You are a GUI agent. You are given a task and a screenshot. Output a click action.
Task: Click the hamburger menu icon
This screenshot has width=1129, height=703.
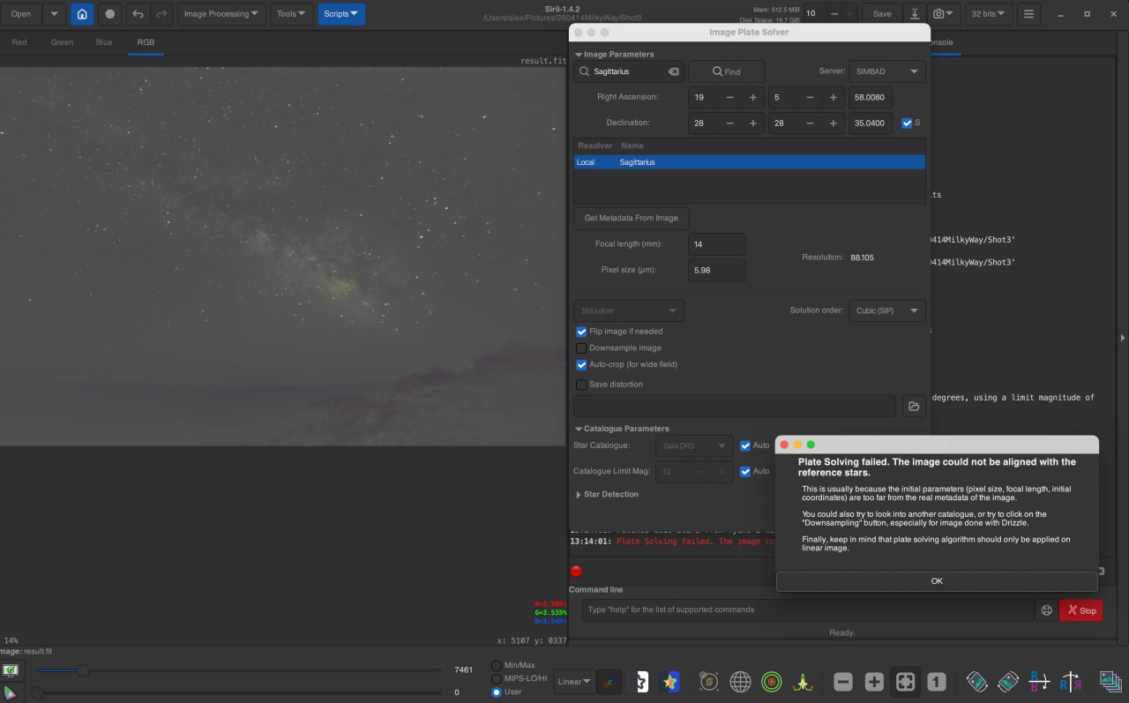coord(1028,14)
